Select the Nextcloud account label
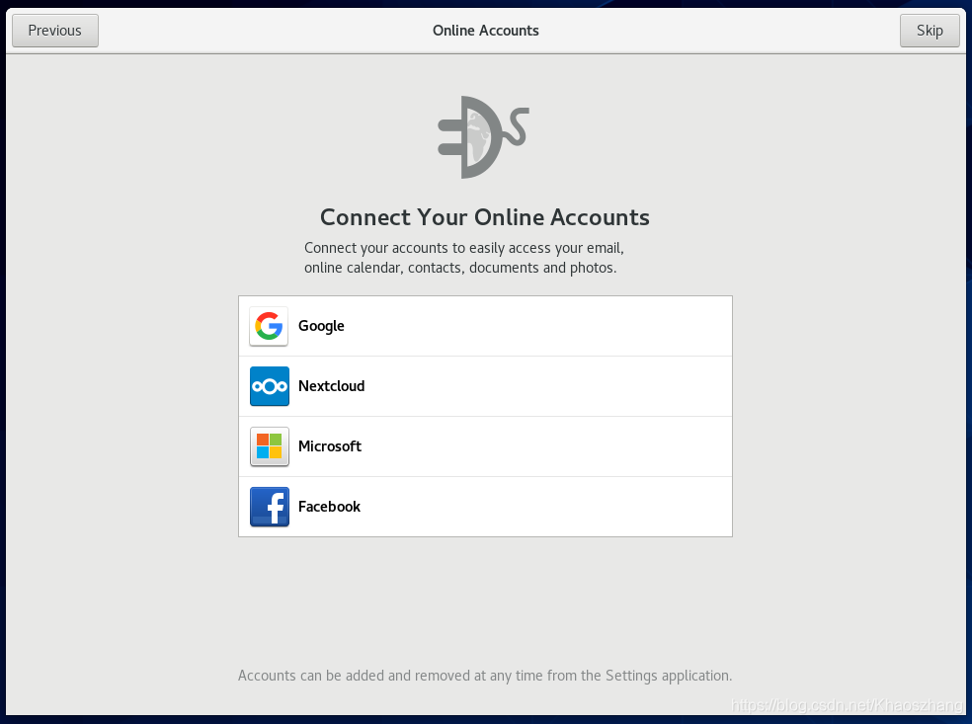 click(x=332, y=386)
